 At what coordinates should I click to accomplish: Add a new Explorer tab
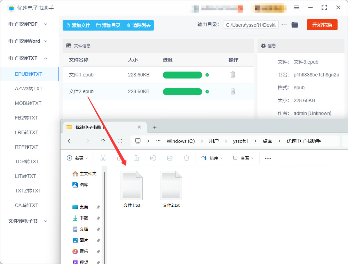[x=155, y=127]
